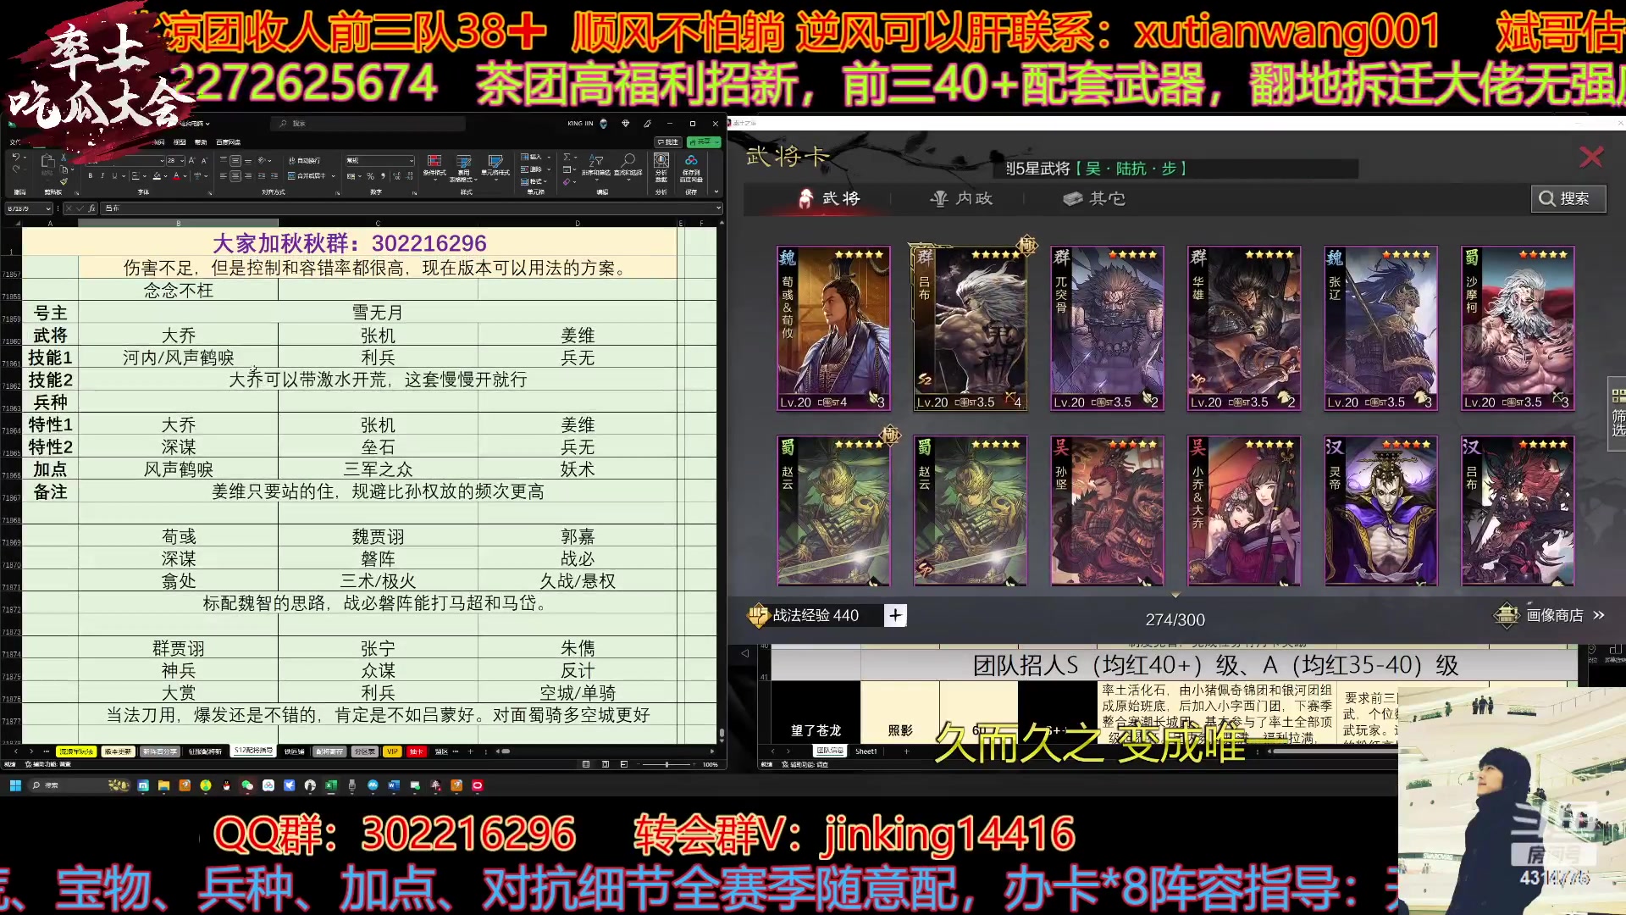Expand the formula bar chevron
The height and width of the screenshot is (915, 1626).
[x=718, y=208]
